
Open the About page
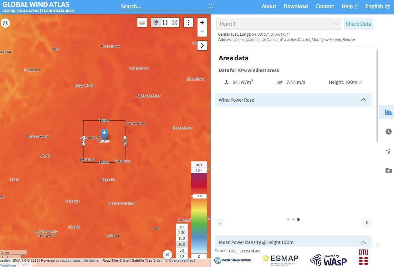[269, 6]
